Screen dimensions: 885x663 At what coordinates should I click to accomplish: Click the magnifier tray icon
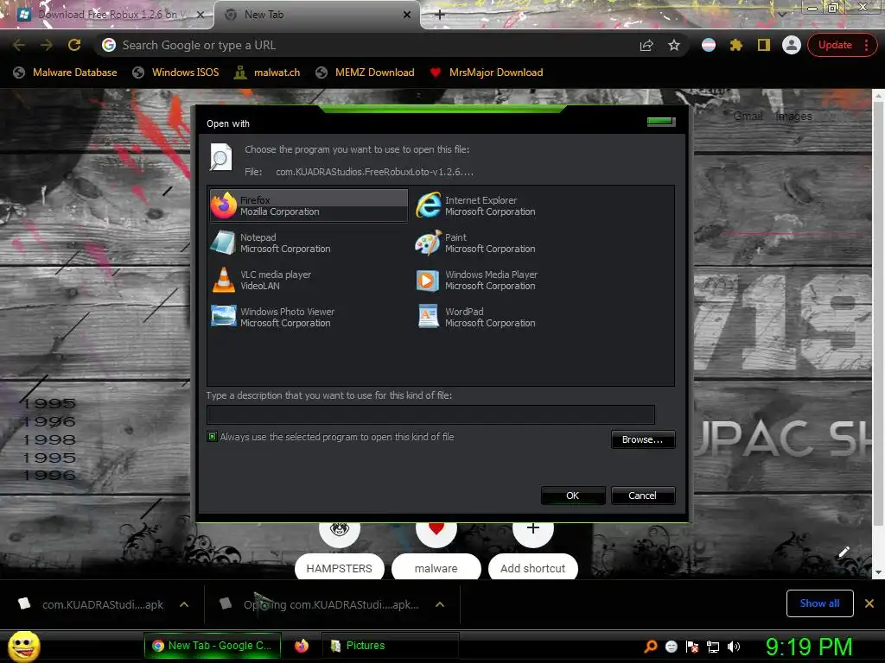click(x=651, y=647)
